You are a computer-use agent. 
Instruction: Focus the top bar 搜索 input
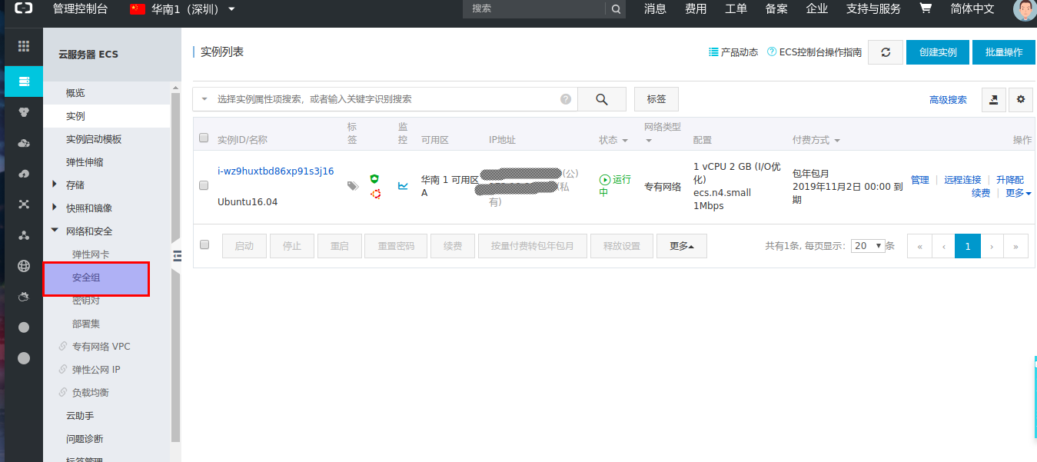(x=534, y=9)
